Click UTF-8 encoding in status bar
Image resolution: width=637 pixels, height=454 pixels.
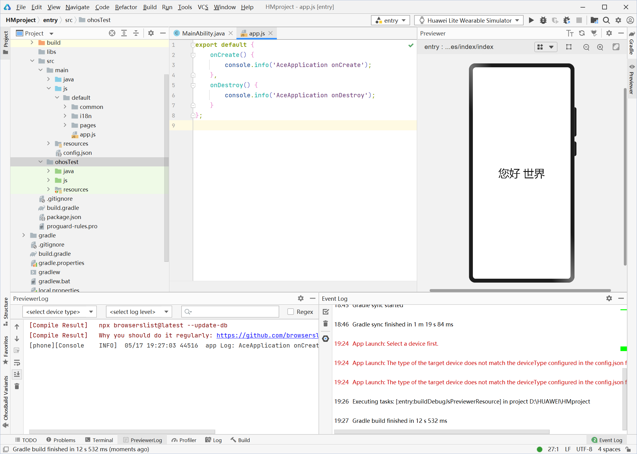coord(584,449)
